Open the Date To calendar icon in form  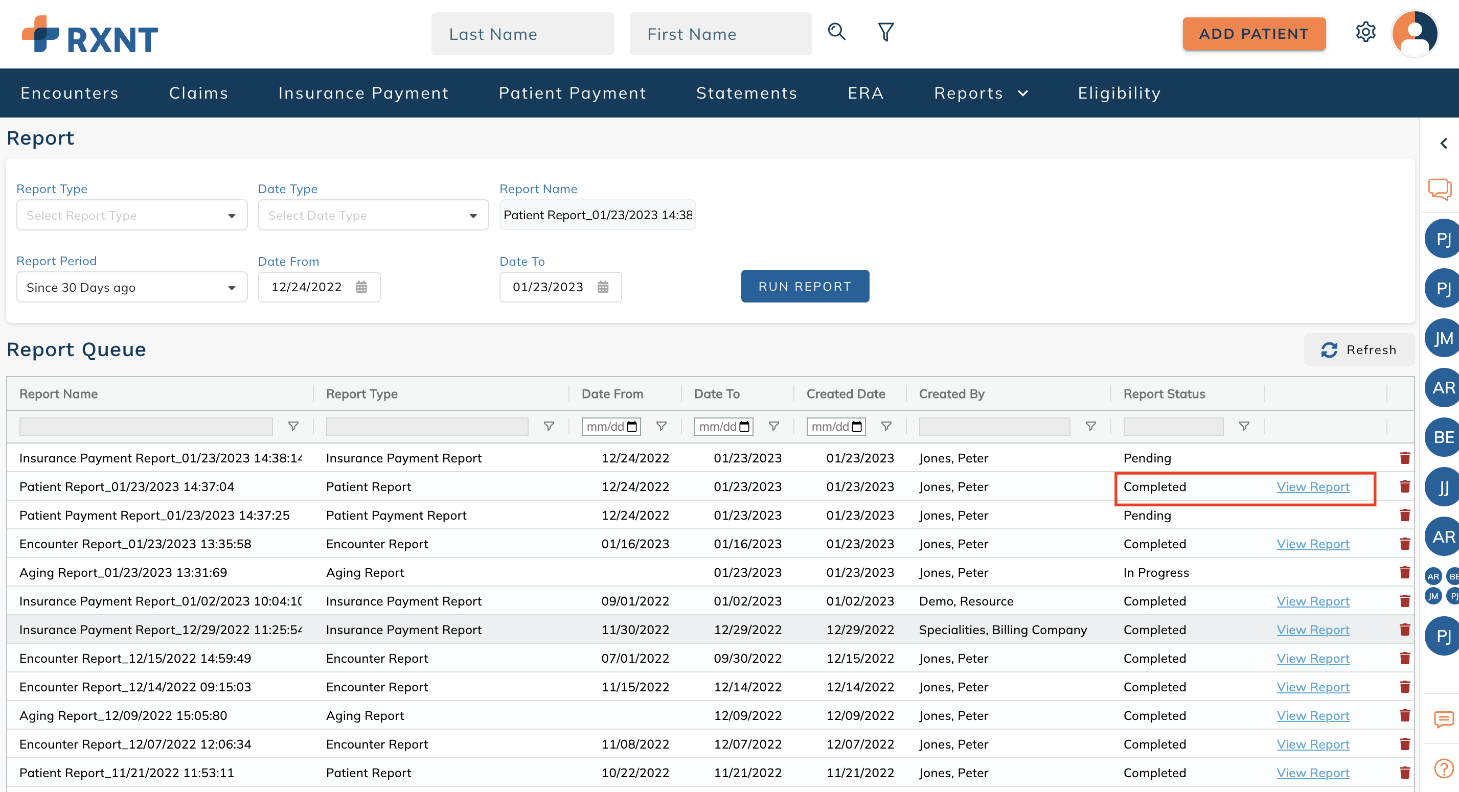pyautogui.click(x=603, y=287)
